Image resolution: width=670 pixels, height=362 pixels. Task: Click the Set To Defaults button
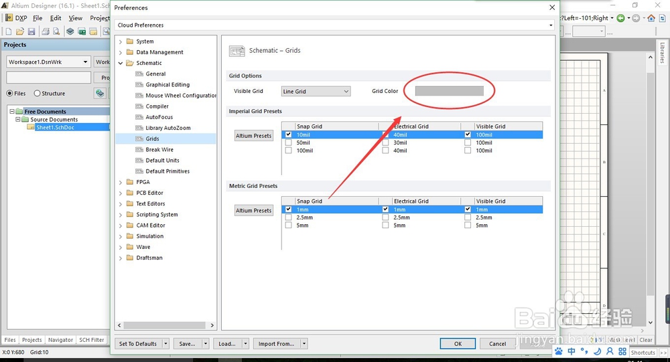138,344
